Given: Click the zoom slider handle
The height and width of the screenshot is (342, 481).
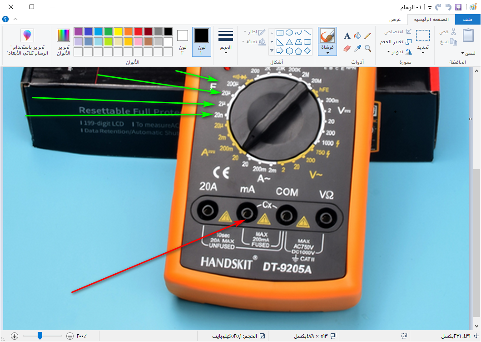Looking at the screenshot, I should (40, 336).
